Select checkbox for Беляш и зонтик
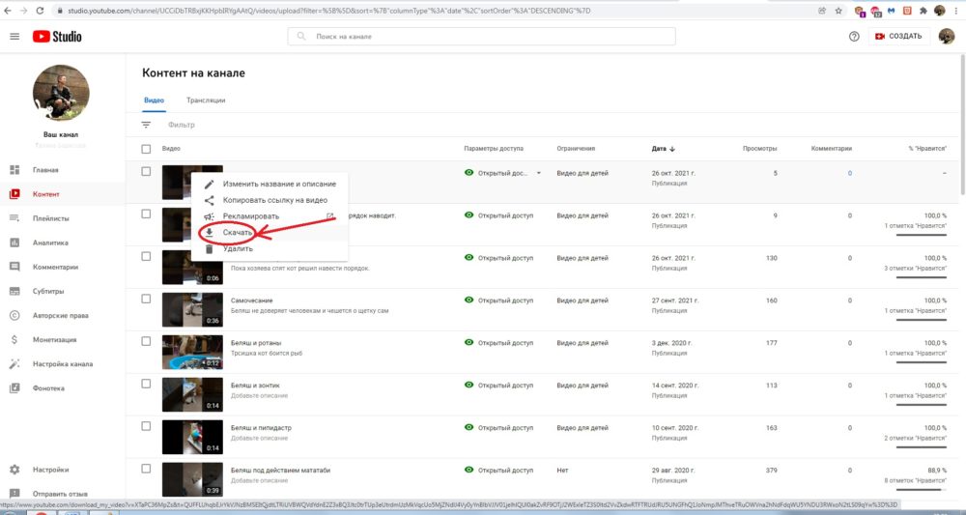The height and width of the screenshot is (515, 966). pos(147,385)
